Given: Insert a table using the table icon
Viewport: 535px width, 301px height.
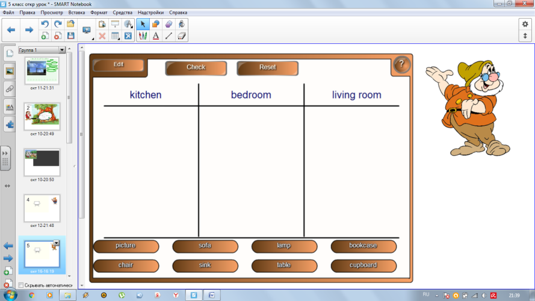Looking at the screenshot, I should (x=116, y=36).
